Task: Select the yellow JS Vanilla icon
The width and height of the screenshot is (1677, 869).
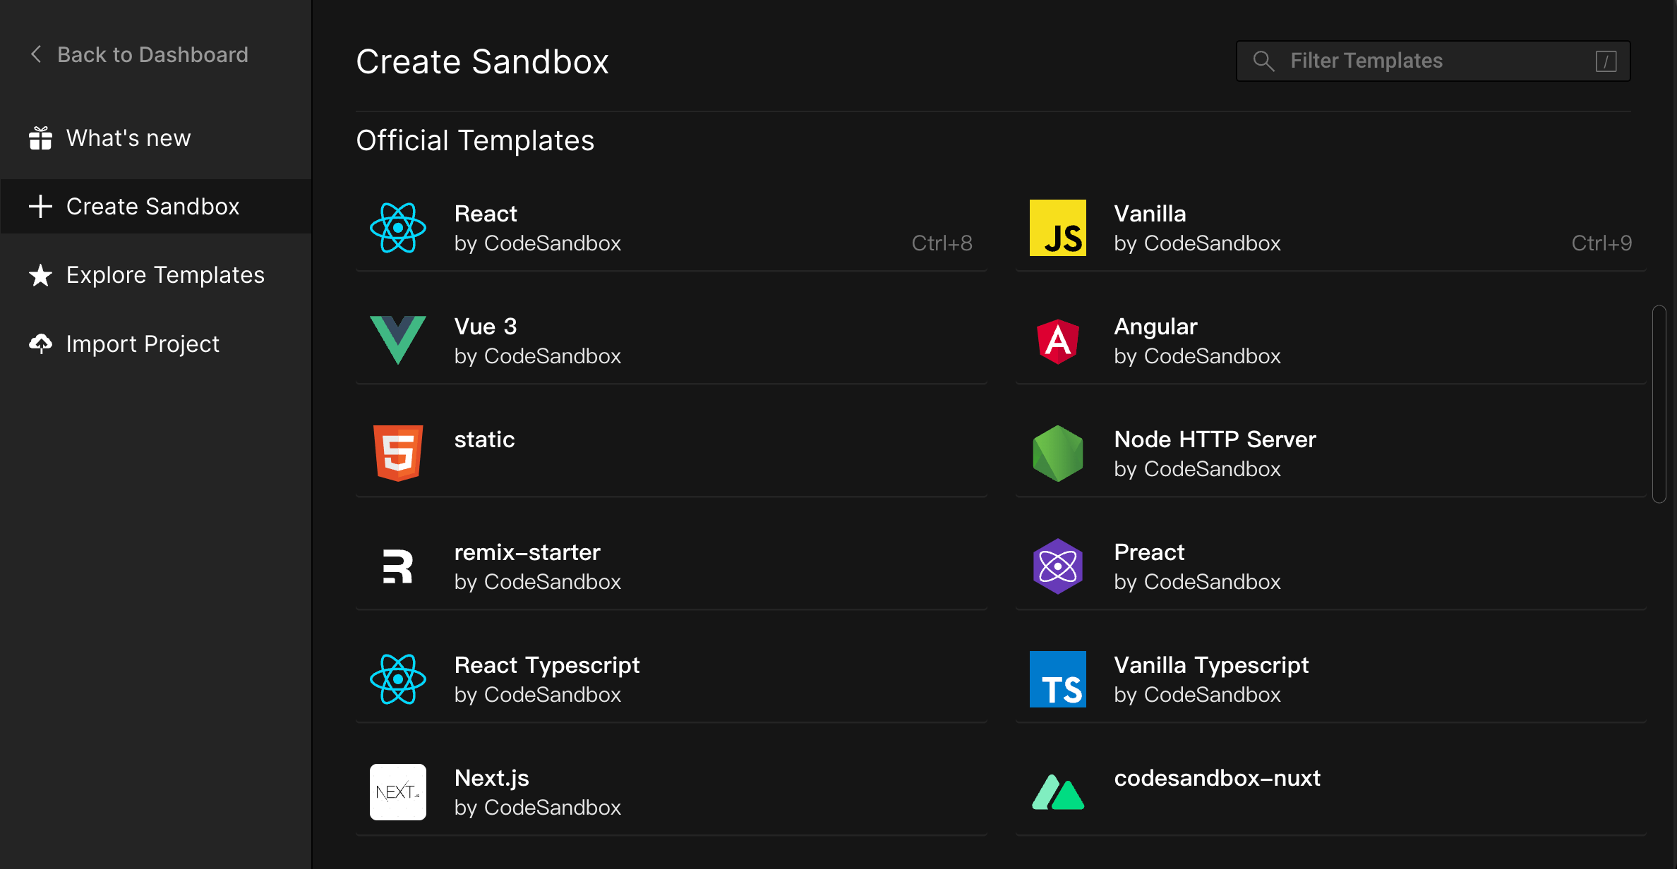Action: coord(1057,228)
